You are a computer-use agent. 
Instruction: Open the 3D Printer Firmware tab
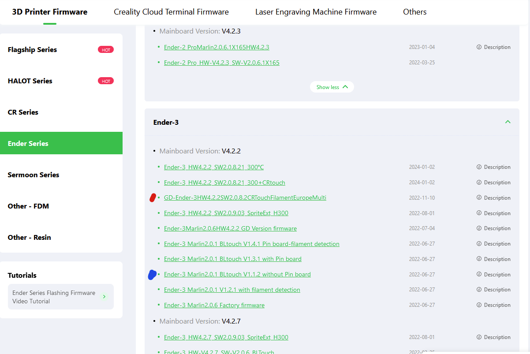coord(50,12)
